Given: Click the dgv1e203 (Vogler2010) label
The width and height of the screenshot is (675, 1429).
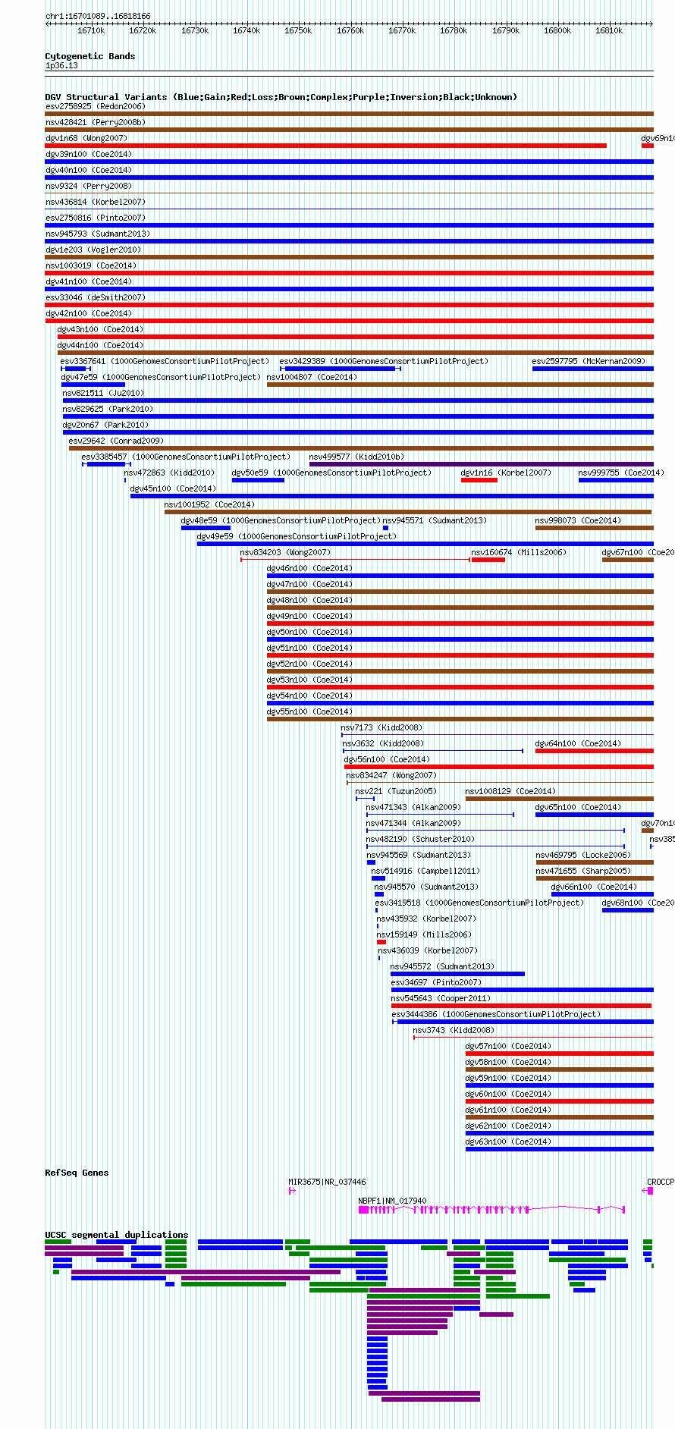Looking at the screenshot, I should [x=93, y=250].
